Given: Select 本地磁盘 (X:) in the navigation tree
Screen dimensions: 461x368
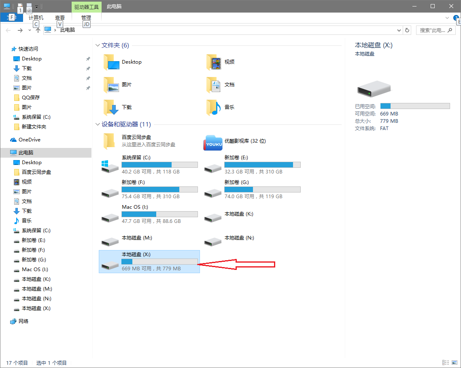Looking at the screenshot, I should click(32, 308).
